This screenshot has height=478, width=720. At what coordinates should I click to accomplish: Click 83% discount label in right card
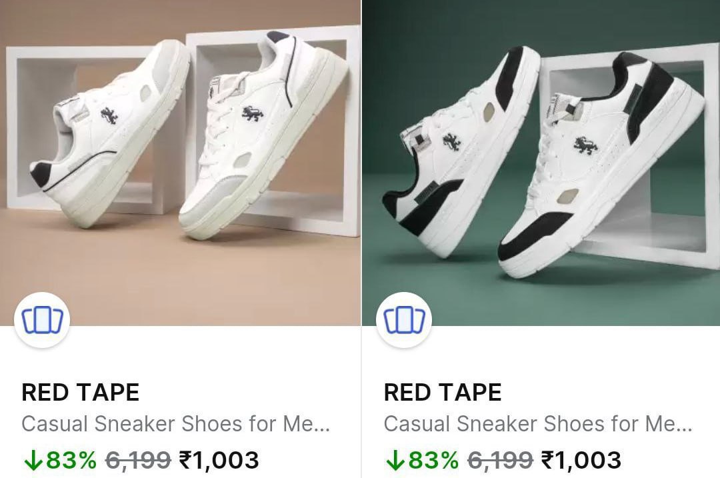coord(433,459)
